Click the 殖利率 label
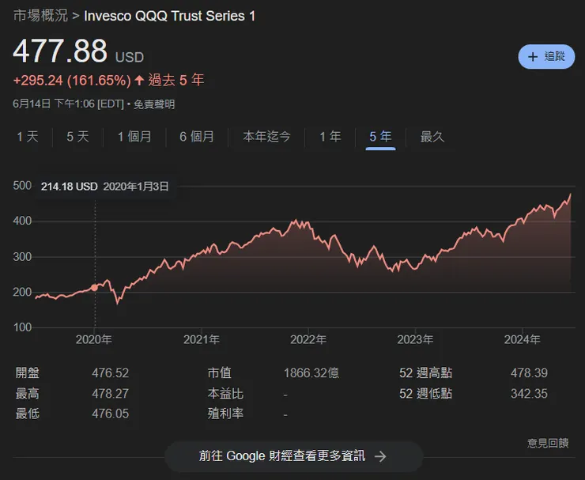 (225, 414)
